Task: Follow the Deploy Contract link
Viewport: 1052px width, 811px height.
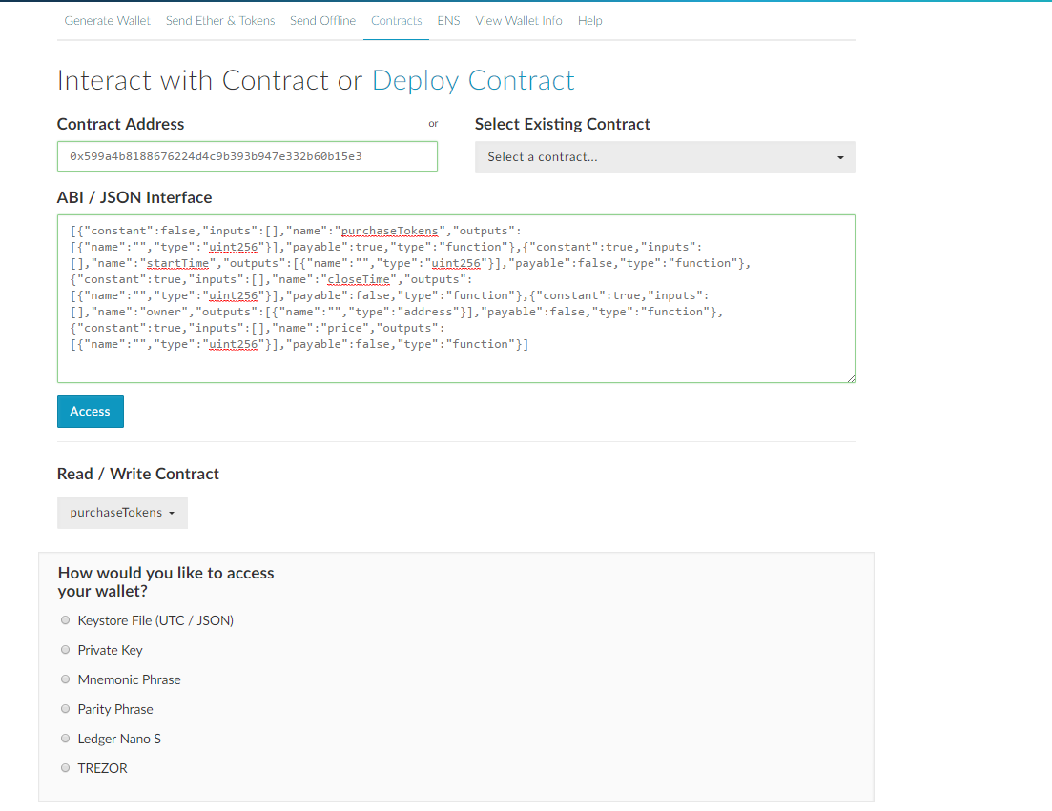Action: (473, 81)
